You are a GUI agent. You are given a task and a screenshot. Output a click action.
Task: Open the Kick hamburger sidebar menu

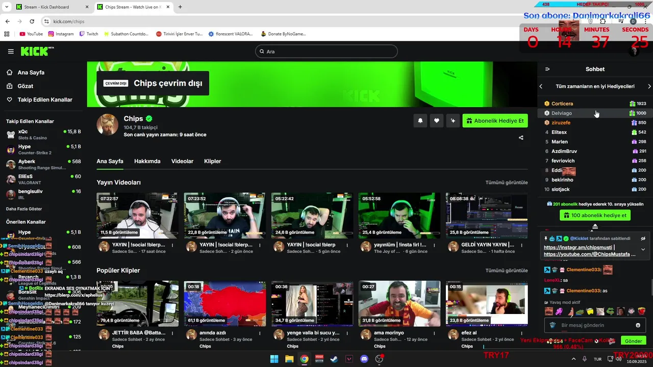click(11, 51)
